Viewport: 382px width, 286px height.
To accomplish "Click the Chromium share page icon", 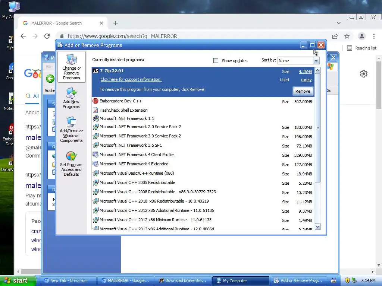I will [x=335, y=36].
